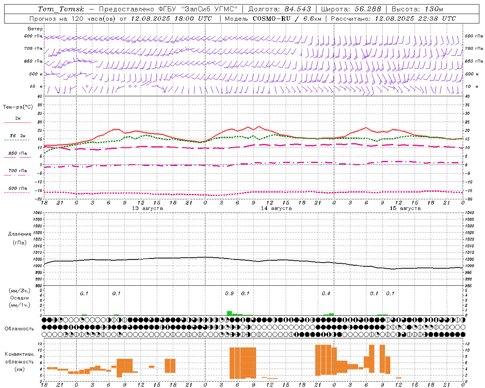Viewport: 485px width, 388px height.
Task: Select the model label 'COSMO-RU / 6.6км'
Action: click(287, 19)
